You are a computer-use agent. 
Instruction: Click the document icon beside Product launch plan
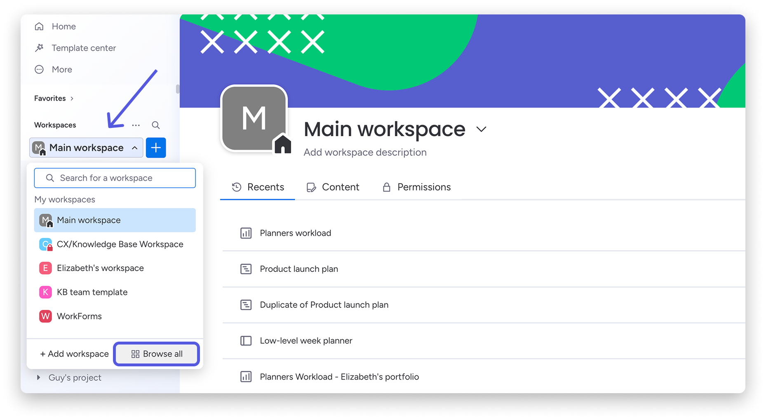coord(246,269)
